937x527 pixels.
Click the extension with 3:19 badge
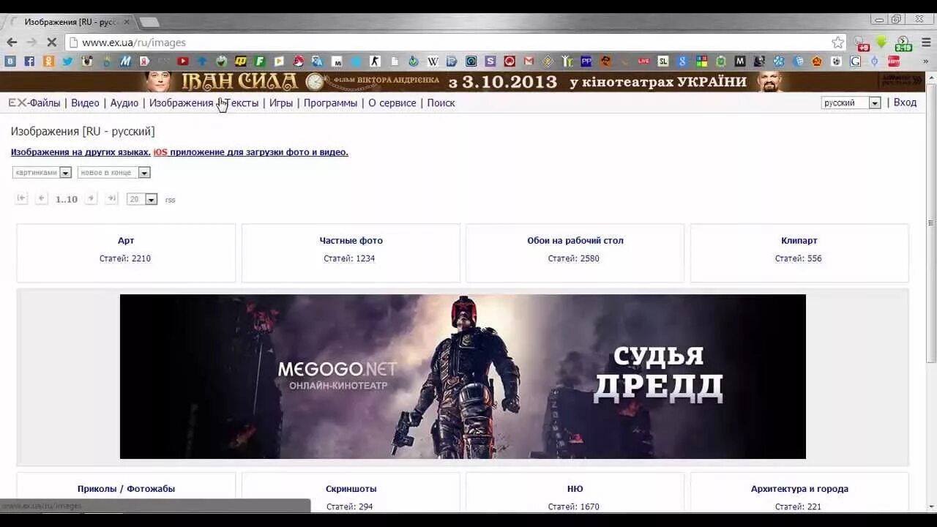[x=903, y=42]
